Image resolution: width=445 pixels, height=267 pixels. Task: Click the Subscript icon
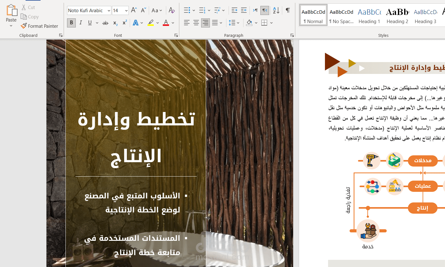point(115,23)
